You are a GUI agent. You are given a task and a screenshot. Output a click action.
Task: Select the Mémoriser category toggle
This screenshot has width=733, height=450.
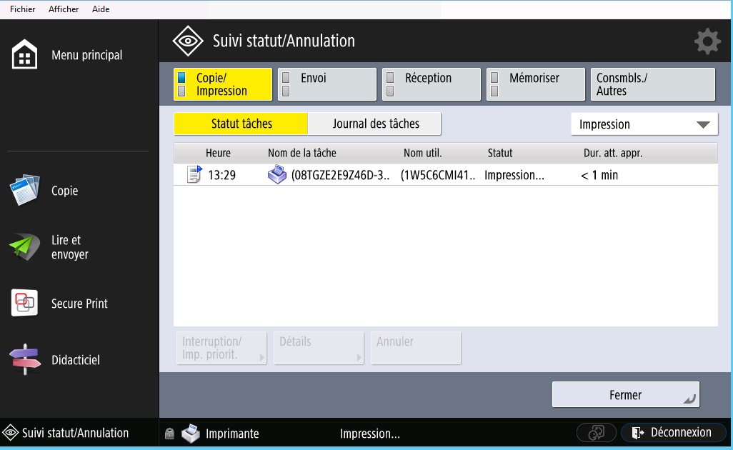(x=536, y=84)
